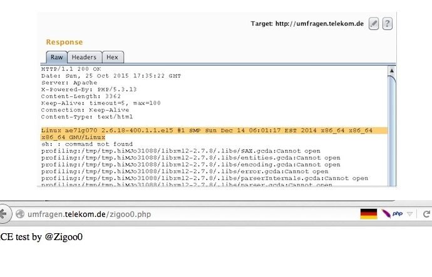Click the 'test by @Zigoo0' page text
Image resolution: width=432 pixels, height=277 pixels.
pos(49,237)
